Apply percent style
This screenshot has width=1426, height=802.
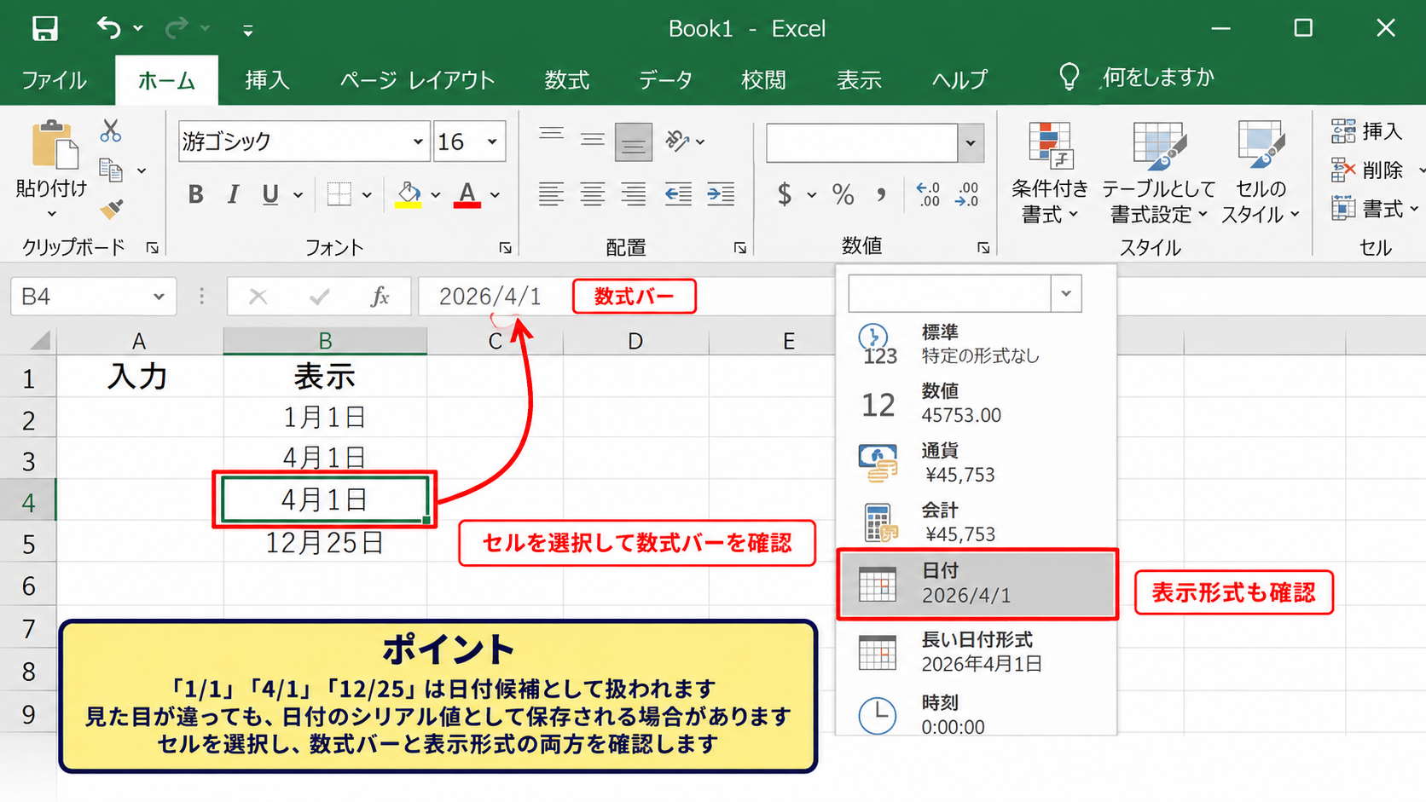coord(843,194)
